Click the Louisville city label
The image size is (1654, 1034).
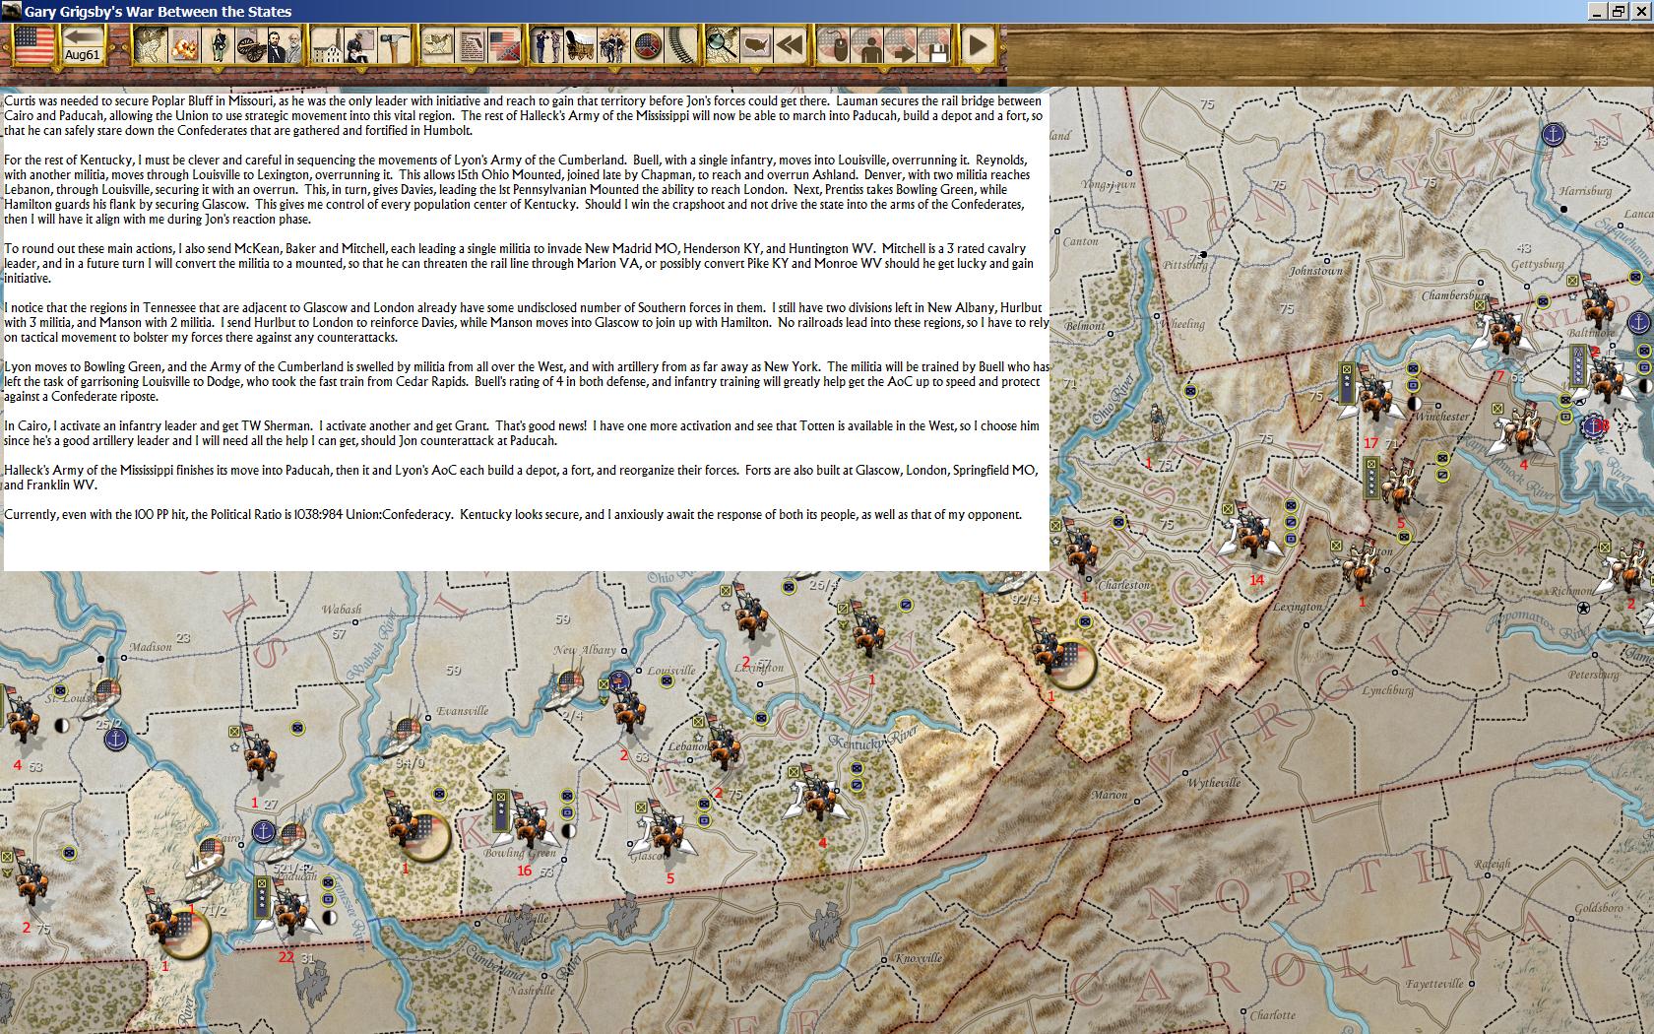670,671
